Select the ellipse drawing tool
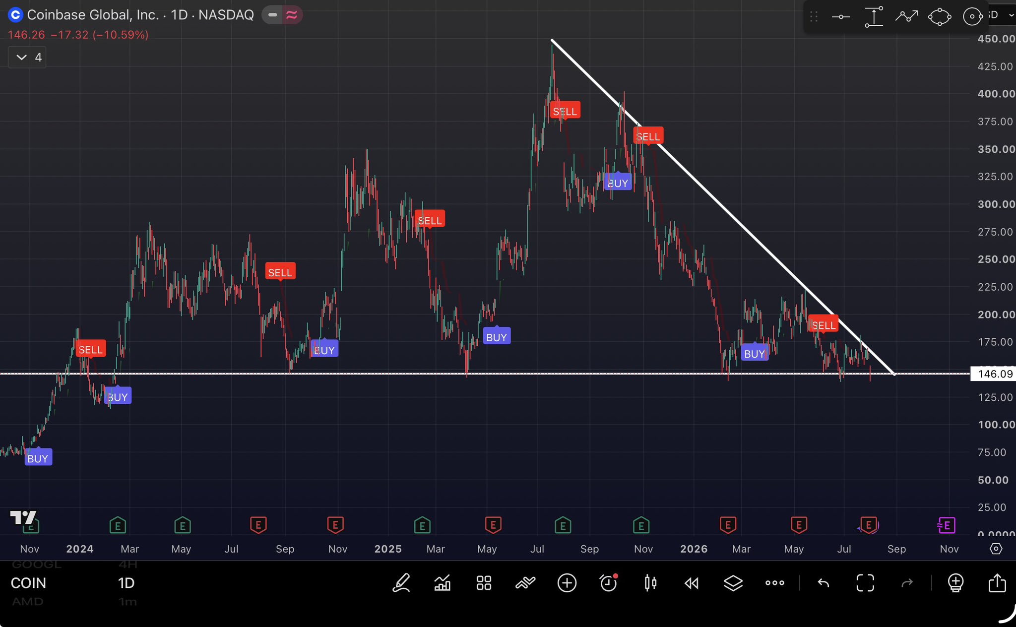This screenshot has height=627, width=1016. point(939,17)
